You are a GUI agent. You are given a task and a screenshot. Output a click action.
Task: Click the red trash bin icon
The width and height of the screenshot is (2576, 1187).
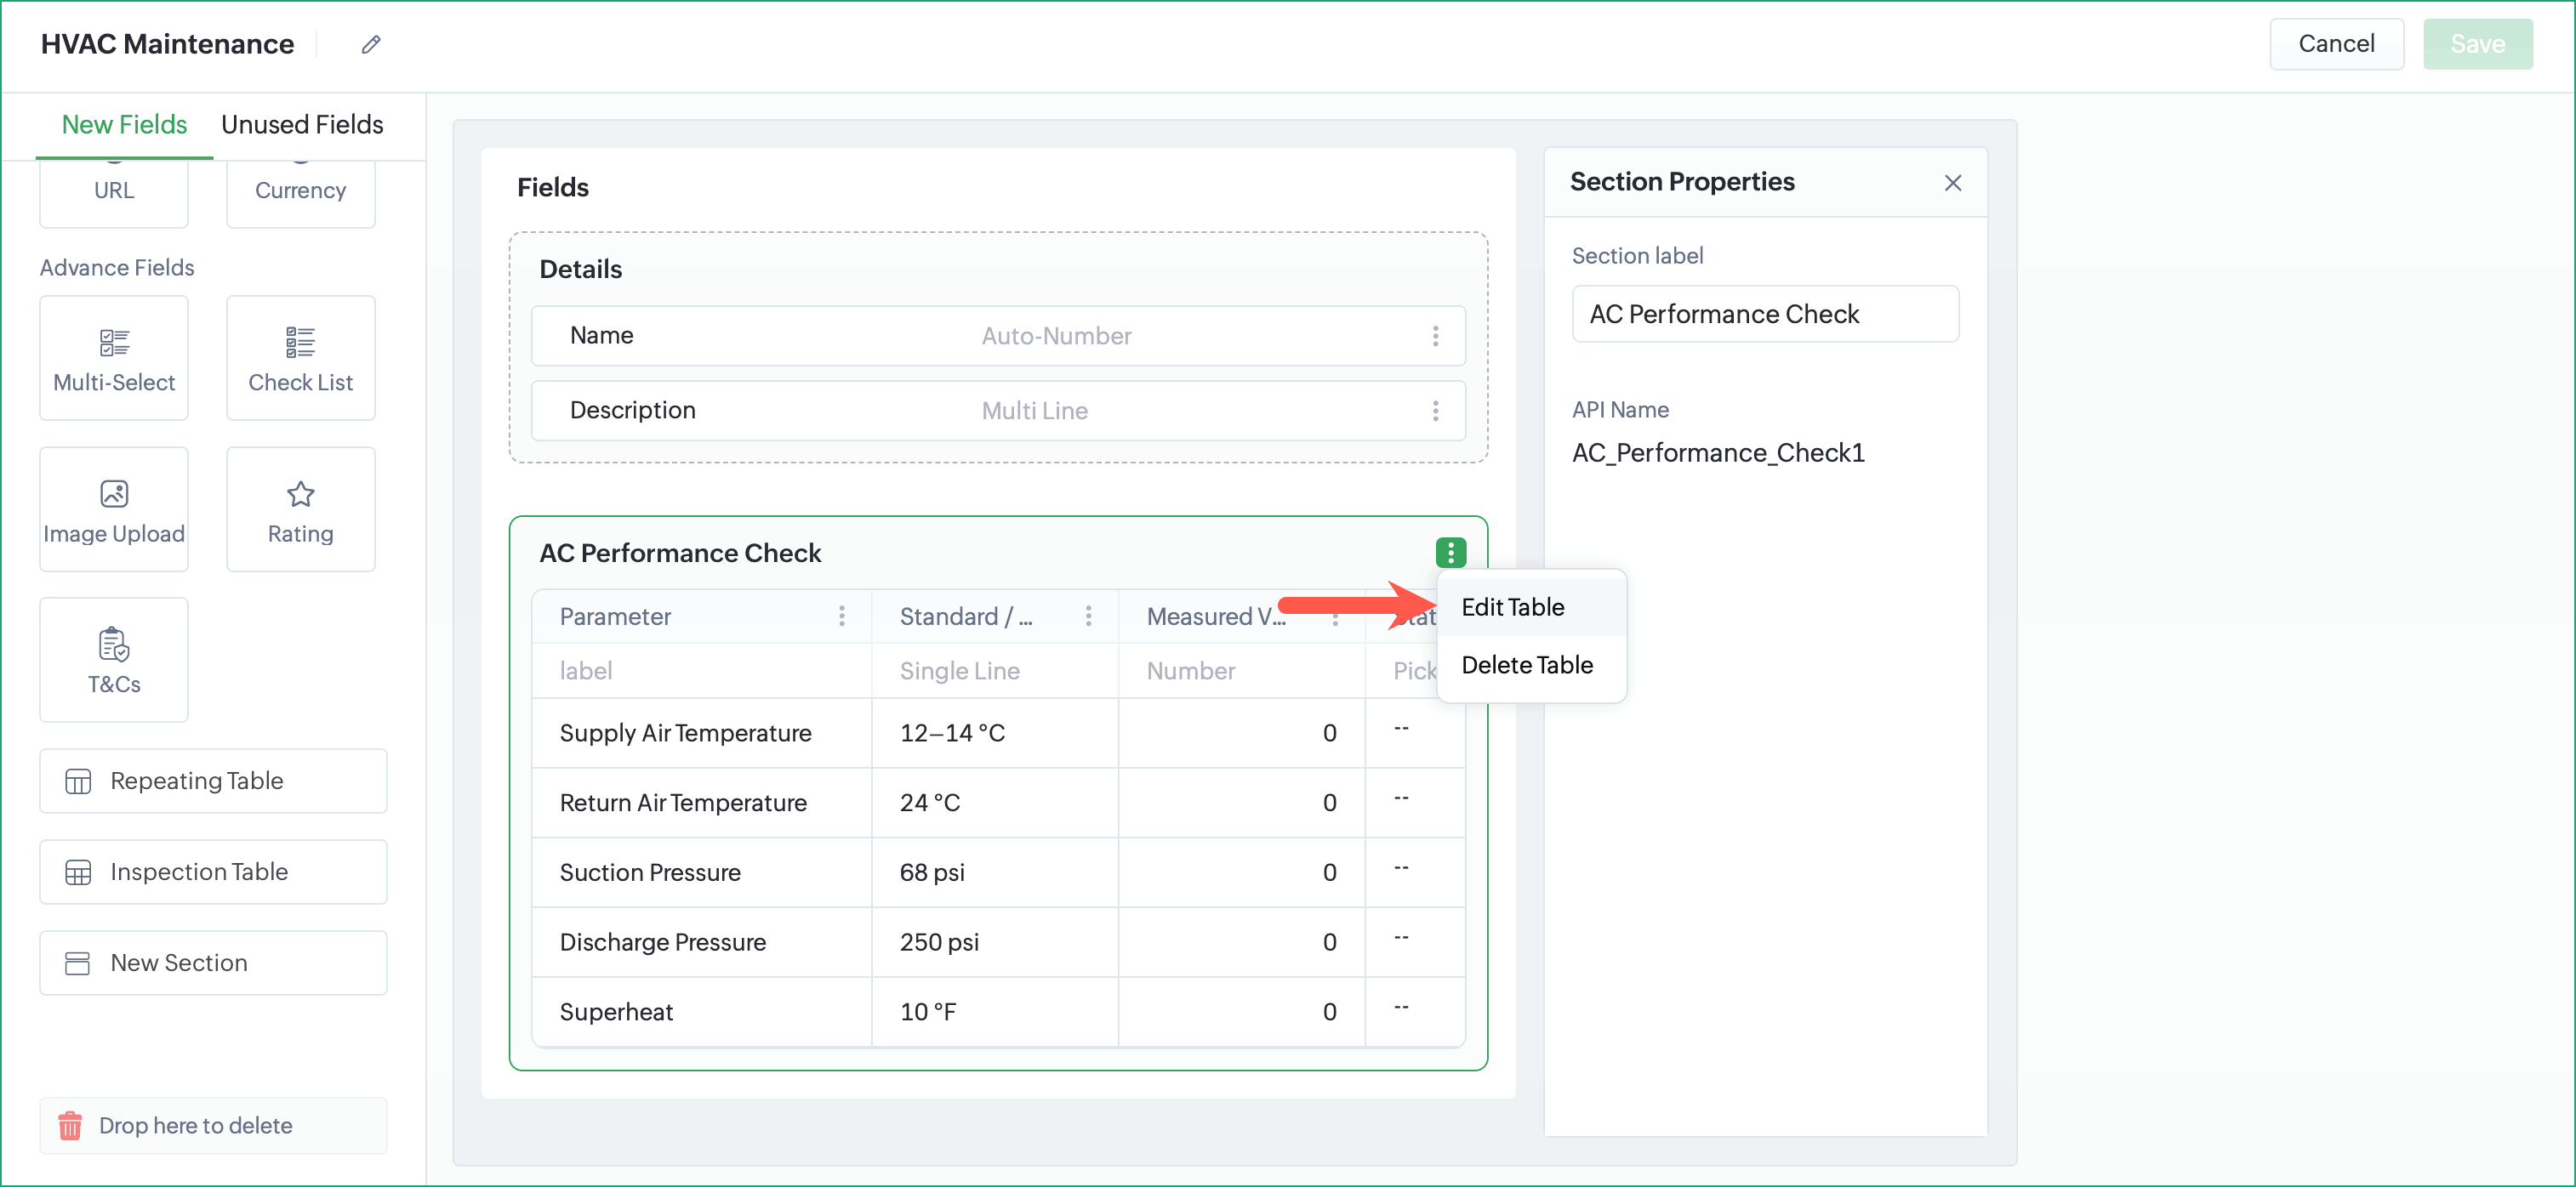pyautogui.click(x=70, y=1126)
